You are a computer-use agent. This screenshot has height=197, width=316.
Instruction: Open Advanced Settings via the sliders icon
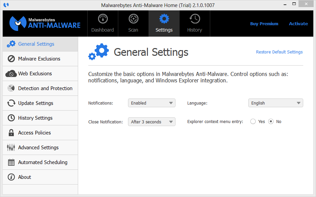(x=11, y=147)
